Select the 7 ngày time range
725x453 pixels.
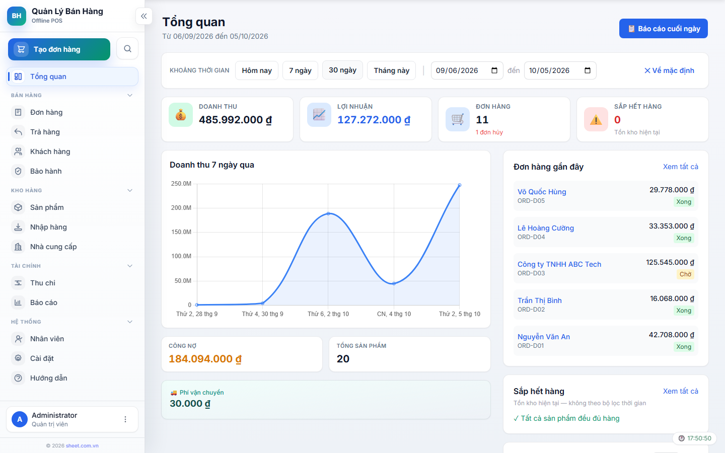(x=300, y=70)
